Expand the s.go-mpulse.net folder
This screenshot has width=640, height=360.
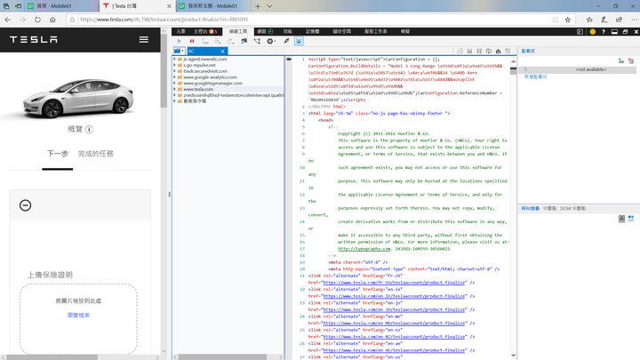point(175,65)
